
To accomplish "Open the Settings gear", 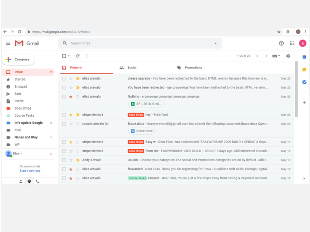I will point(288,56).
